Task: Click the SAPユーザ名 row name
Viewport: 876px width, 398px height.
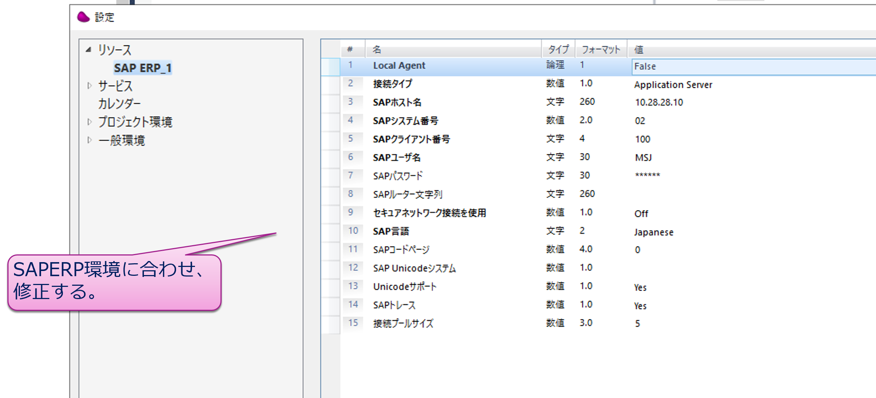Action: coord(397,158)
